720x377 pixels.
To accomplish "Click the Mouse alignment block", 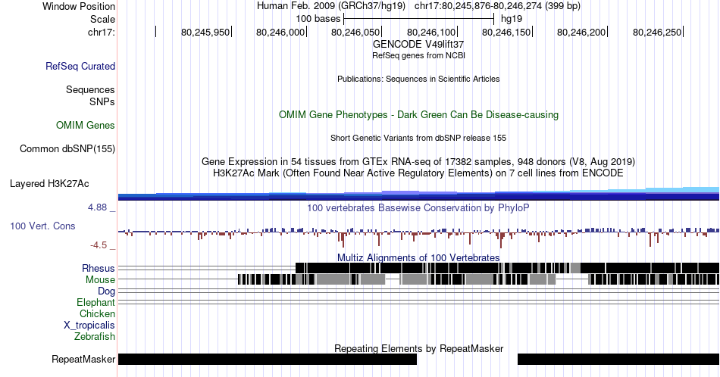I will 478,279.
